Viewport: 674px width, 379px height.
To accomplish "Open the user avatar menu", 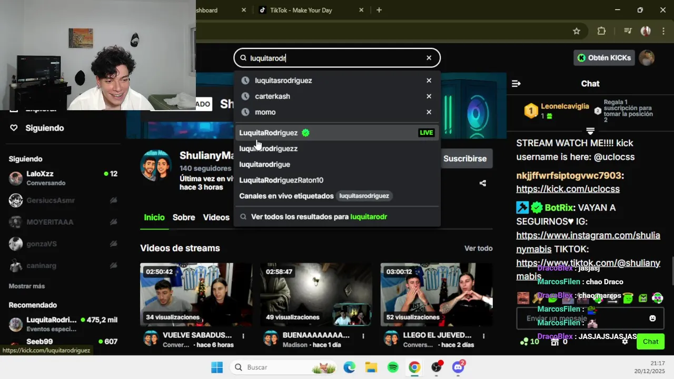I will [x=647, y=58].
